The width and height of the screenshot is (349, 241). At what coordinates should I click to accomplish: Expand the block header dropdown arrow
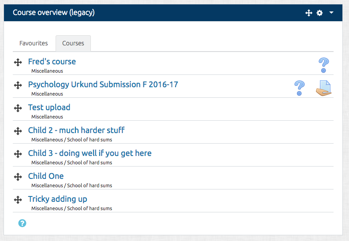pyautogui.click(x=331, y=13)
